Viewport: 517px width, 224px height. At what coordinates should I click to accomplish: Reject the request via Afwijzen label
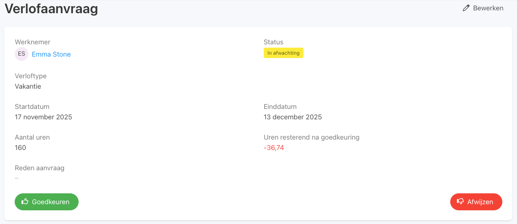(480, 202)
